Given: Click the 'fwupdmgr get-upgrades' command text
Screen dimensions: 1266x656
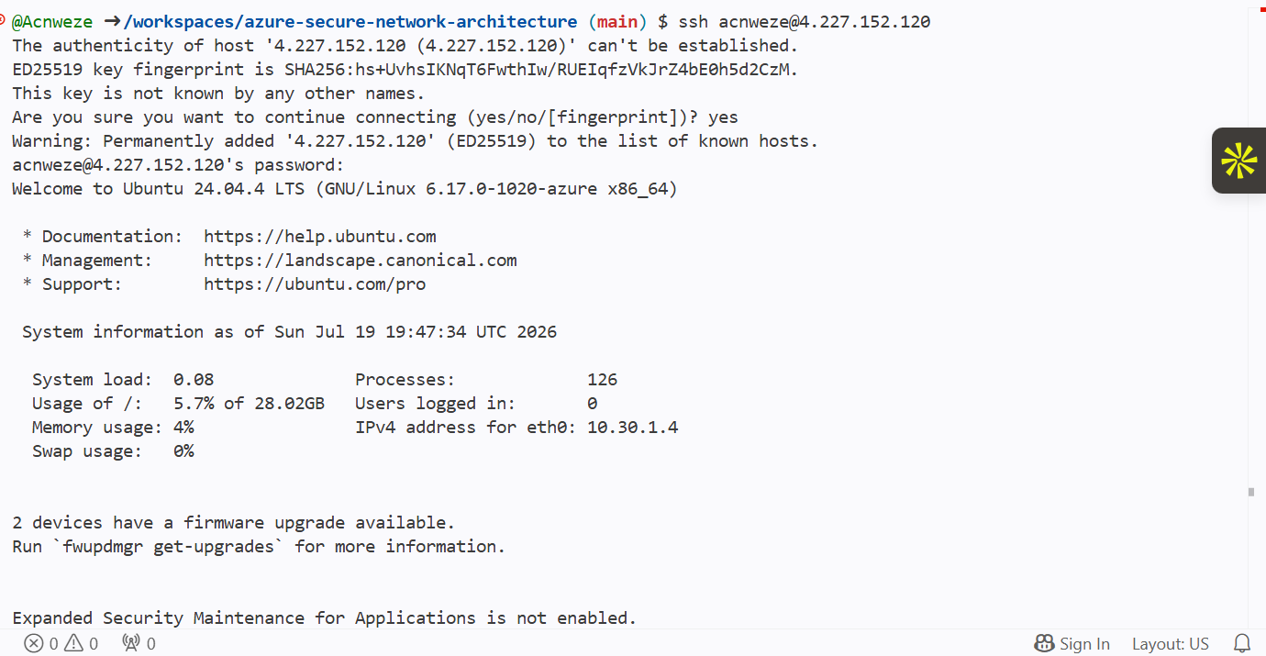Looking at the screenshot, I should [x=168, y=547].
